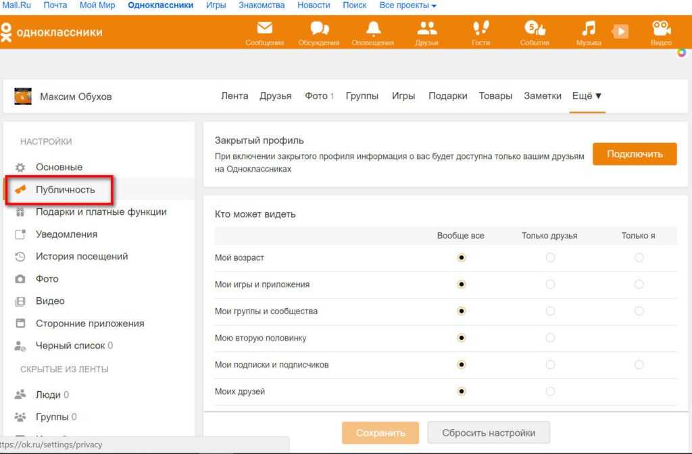Open the Товары profile tab
This screenshot has width=692, height=454.
(495, 96)
